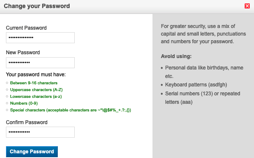
Task: Click the Current Password input field
Action: (40, 38)
